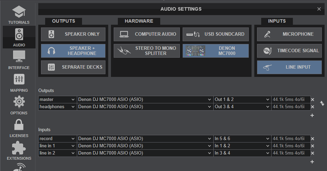Open the record input device dropdown
The height and width of the screenshot is (171, 327).
(145, 139)
